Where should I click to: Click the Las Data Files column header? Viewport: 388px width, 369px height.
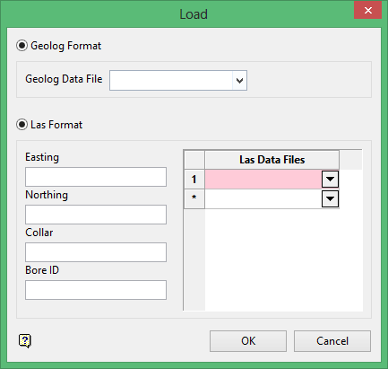click(x=272, y=160)
